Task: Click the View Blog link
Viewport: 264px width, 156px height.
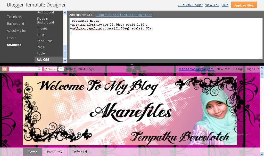Action: (212, 5)
